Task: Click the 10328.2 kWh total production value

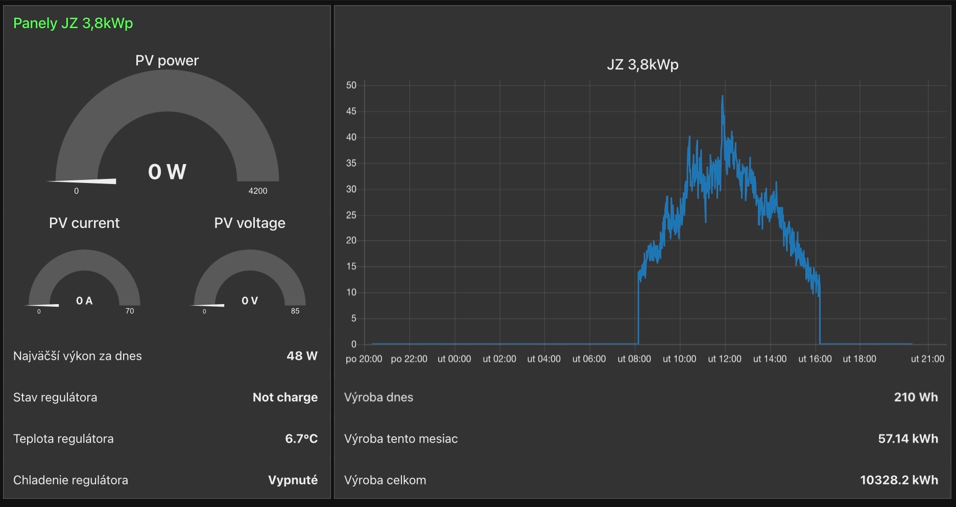Action: click(x=899, y=480)
